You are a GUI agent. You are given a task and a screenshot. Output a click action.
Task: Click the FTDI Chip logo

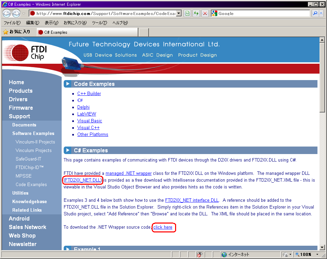26,53
